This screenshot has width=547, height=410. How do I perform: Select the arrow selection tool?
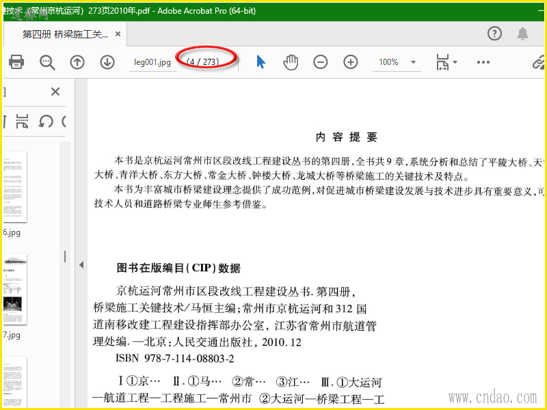pos(261,62)
